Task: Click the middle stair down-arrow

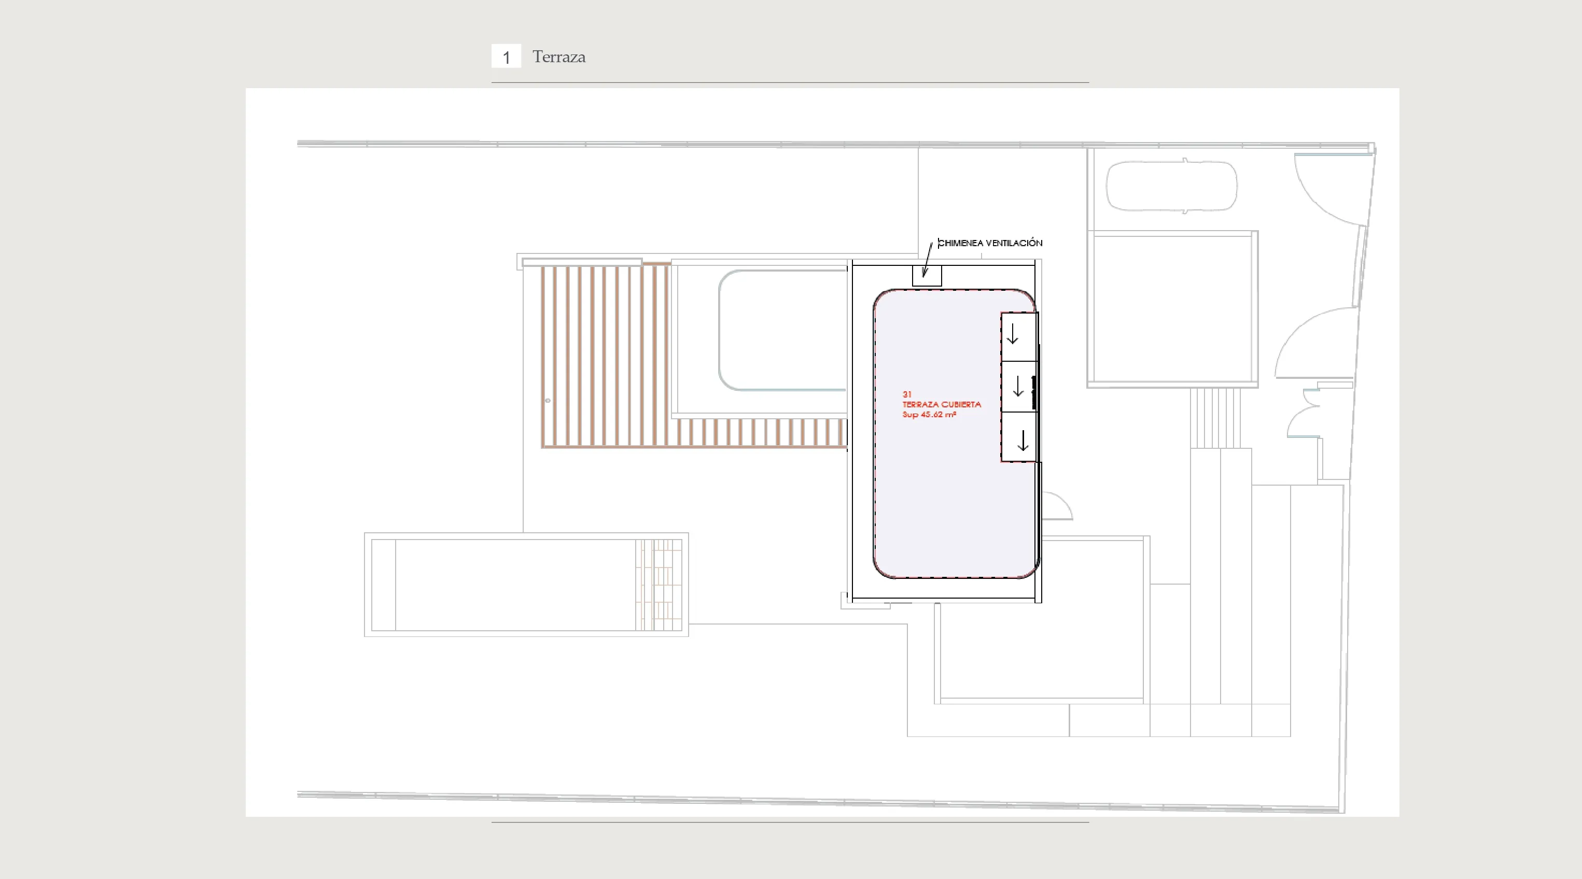Action: tap(1018, 387)
